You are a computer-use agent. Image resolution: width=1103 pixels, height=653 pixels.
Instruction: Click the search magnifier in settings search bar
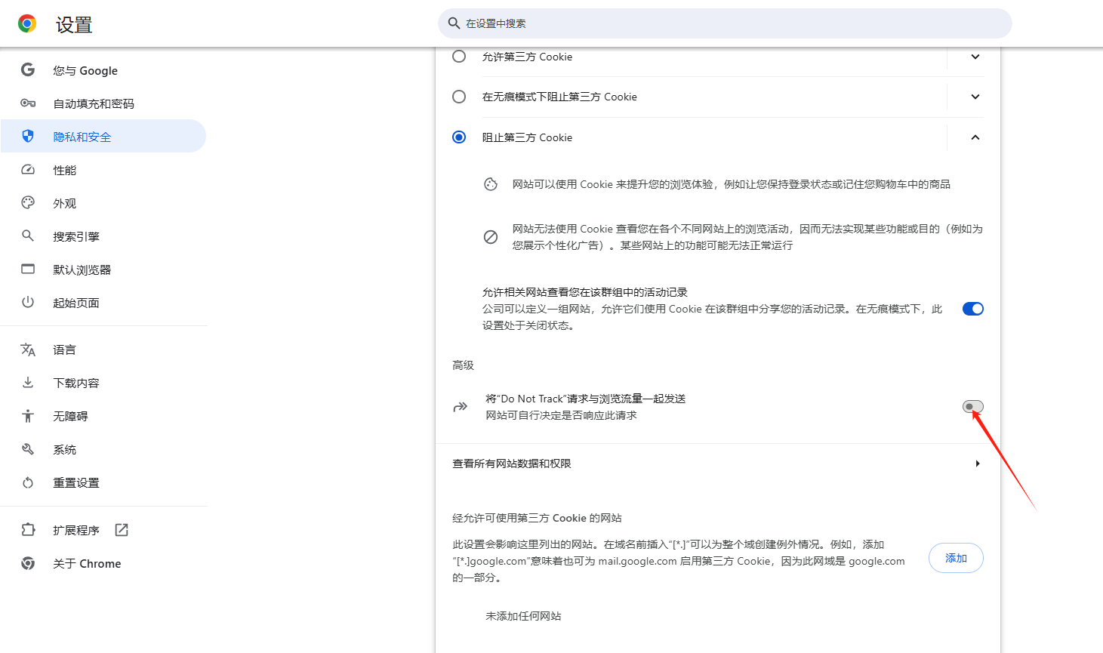click(x=454, y=23)
